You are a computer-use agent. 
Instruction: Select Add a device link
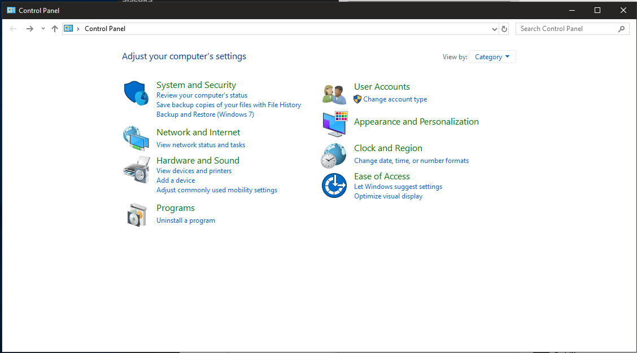tap(176, 180)
